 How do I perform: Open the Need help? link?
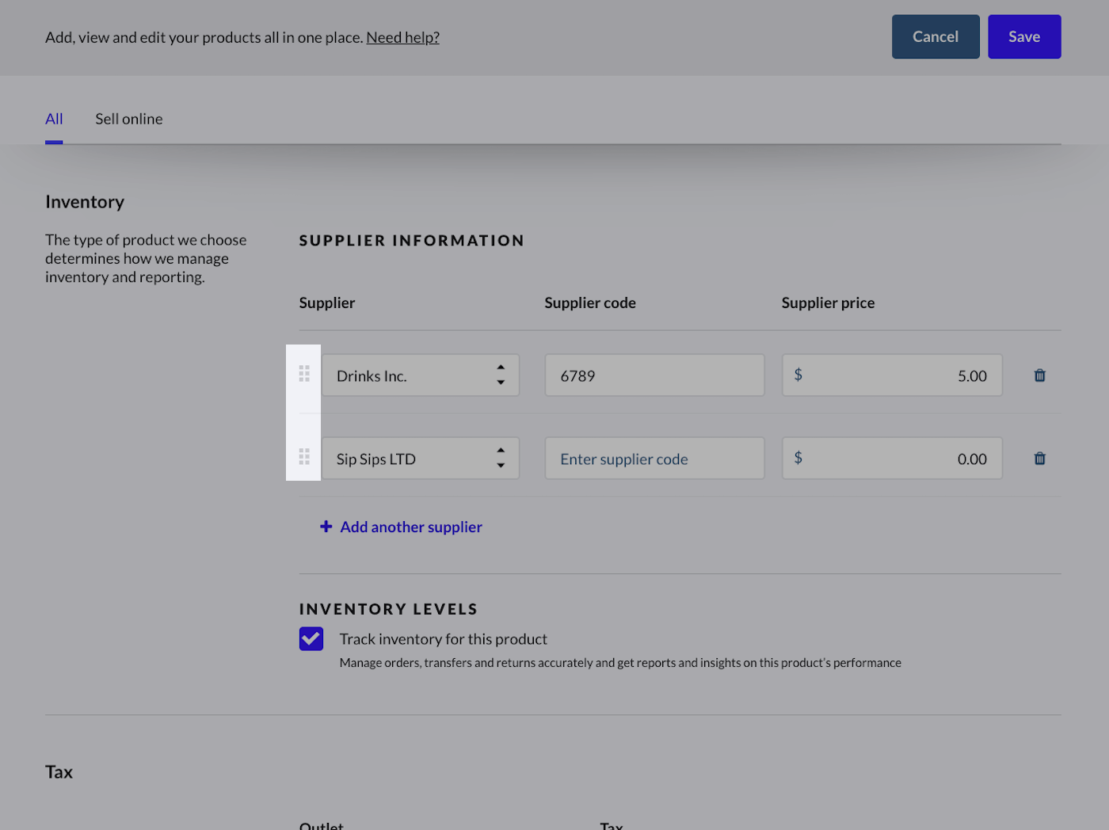tap(402, 37)
